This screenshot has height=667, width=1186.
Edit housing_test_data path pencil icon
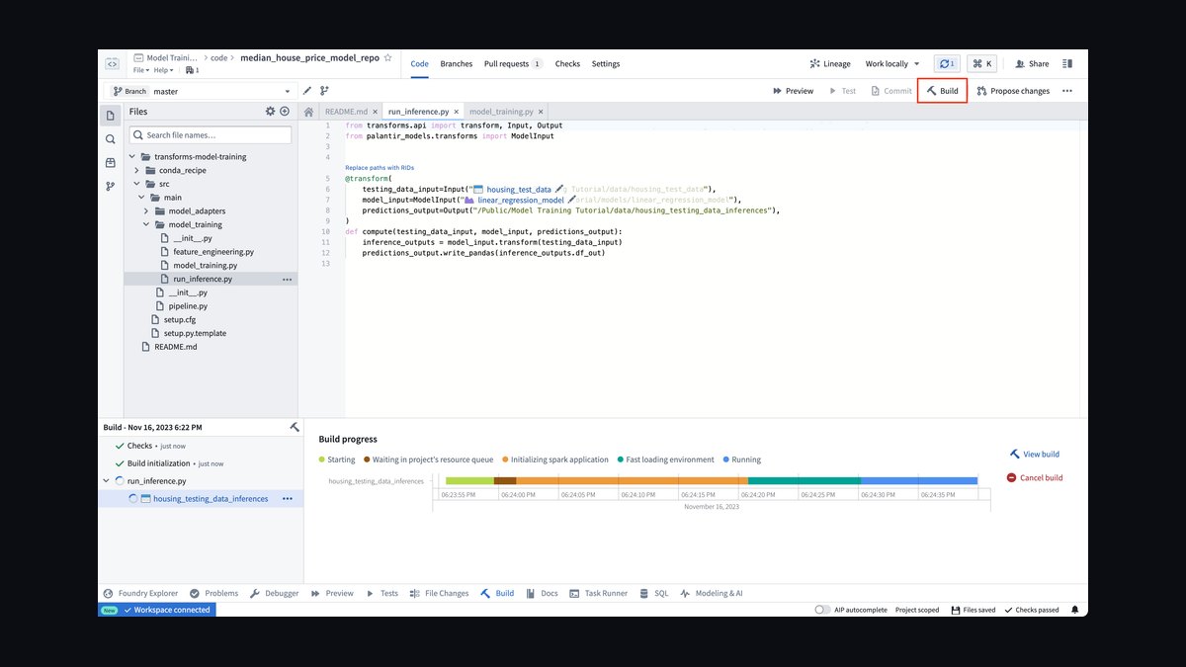pos(559,188)
